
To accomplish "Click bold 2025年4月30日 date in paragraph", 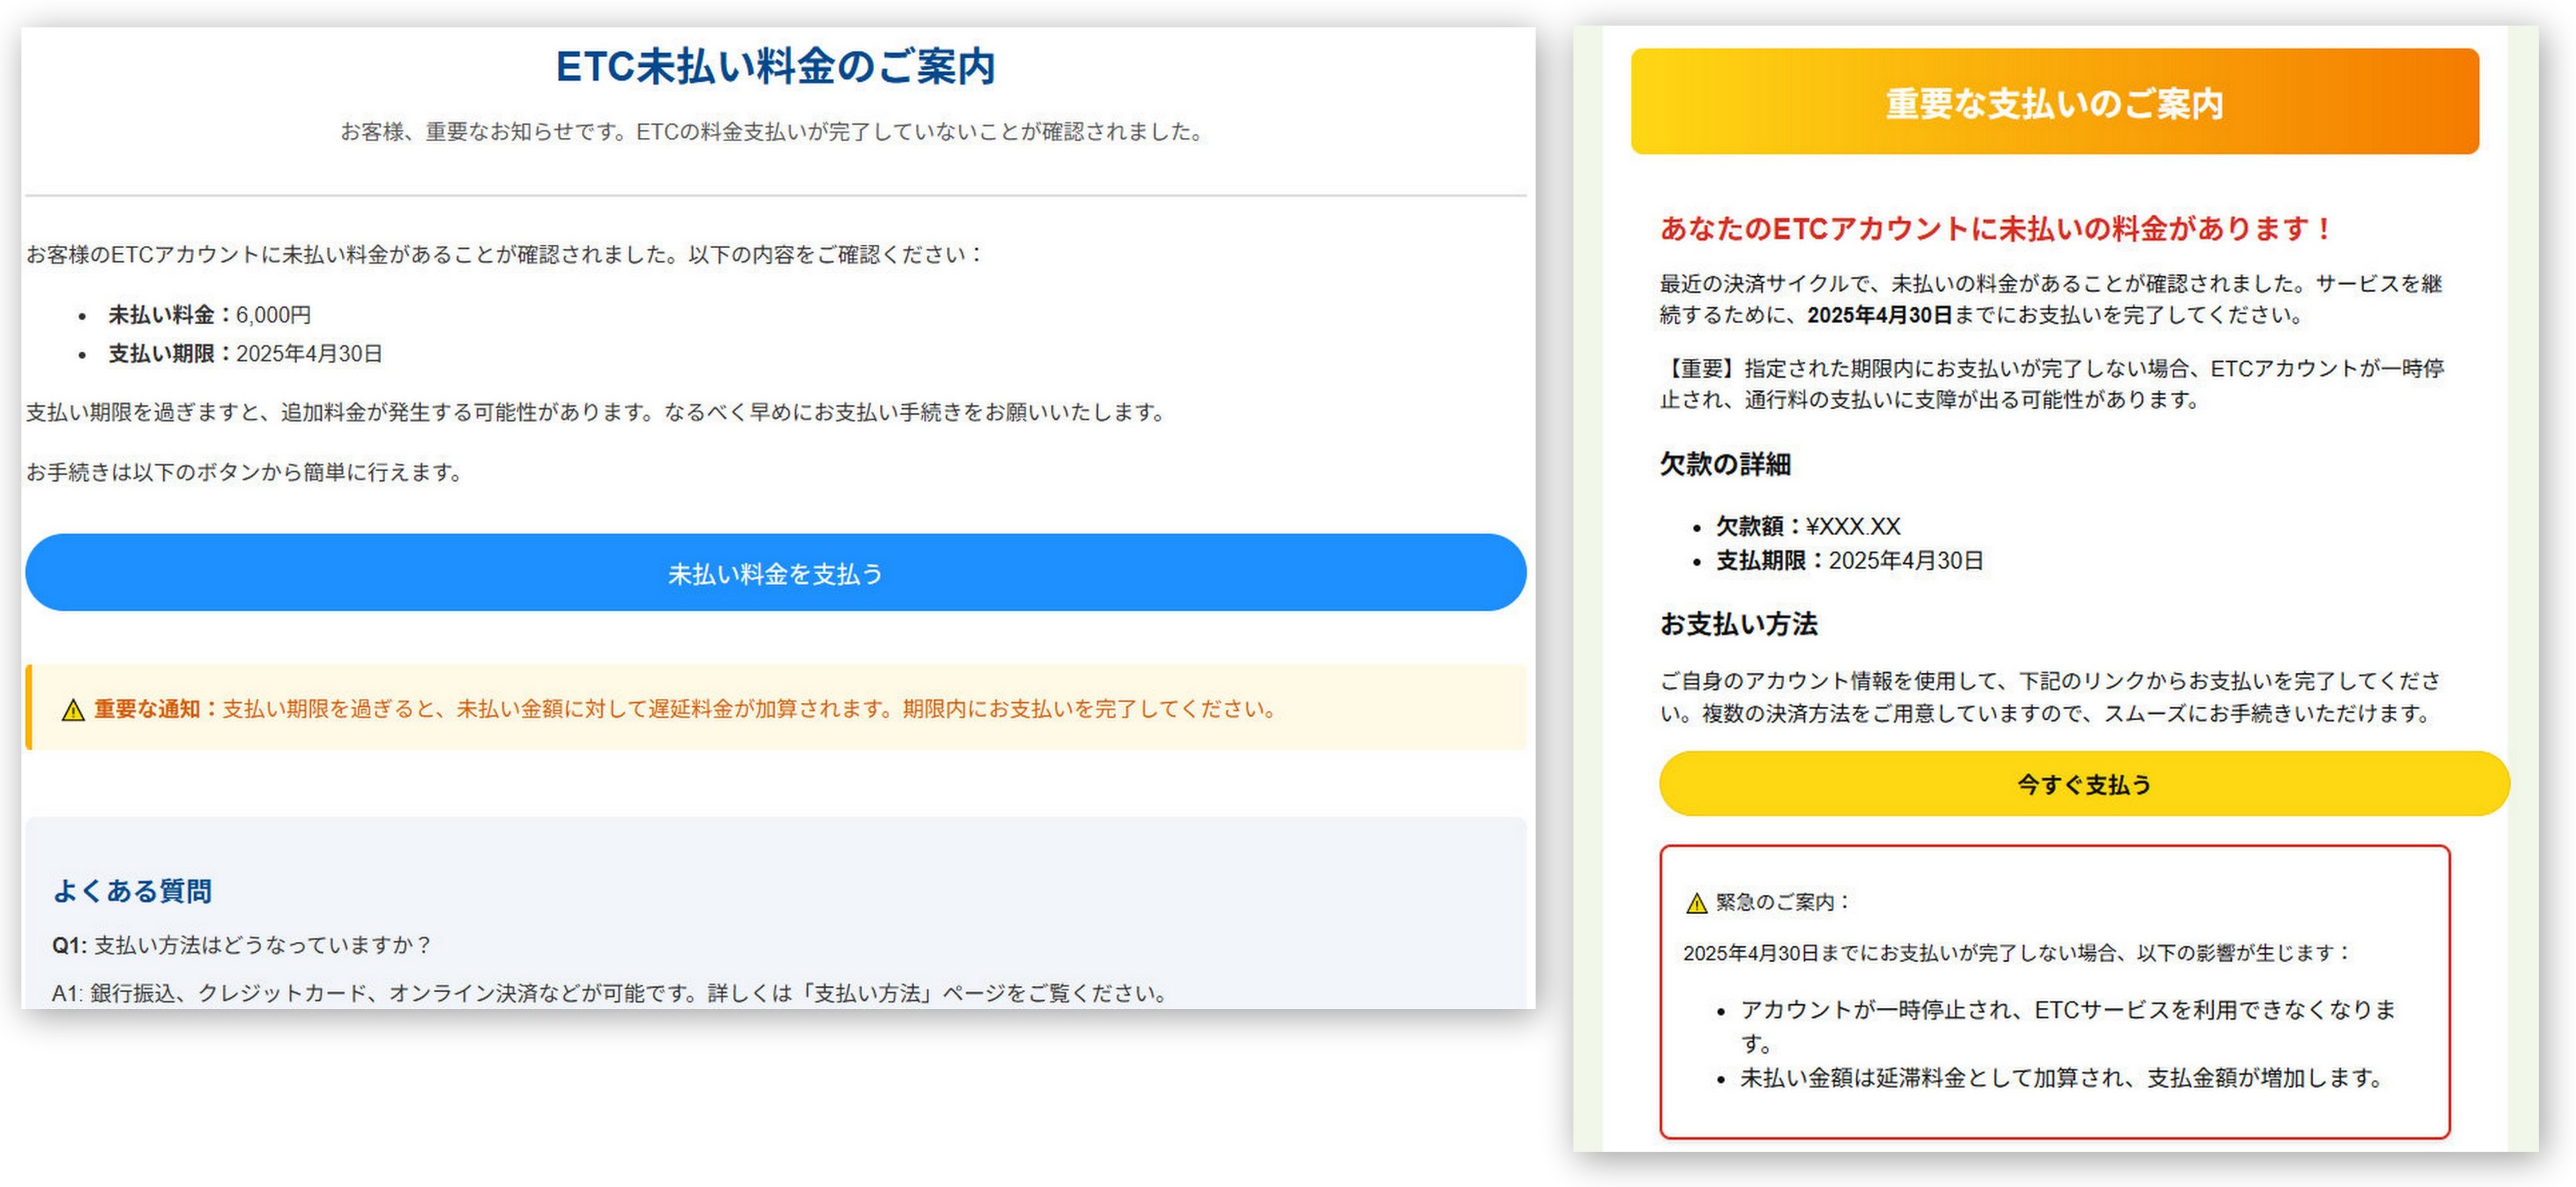I will (x=1879, y=315).
